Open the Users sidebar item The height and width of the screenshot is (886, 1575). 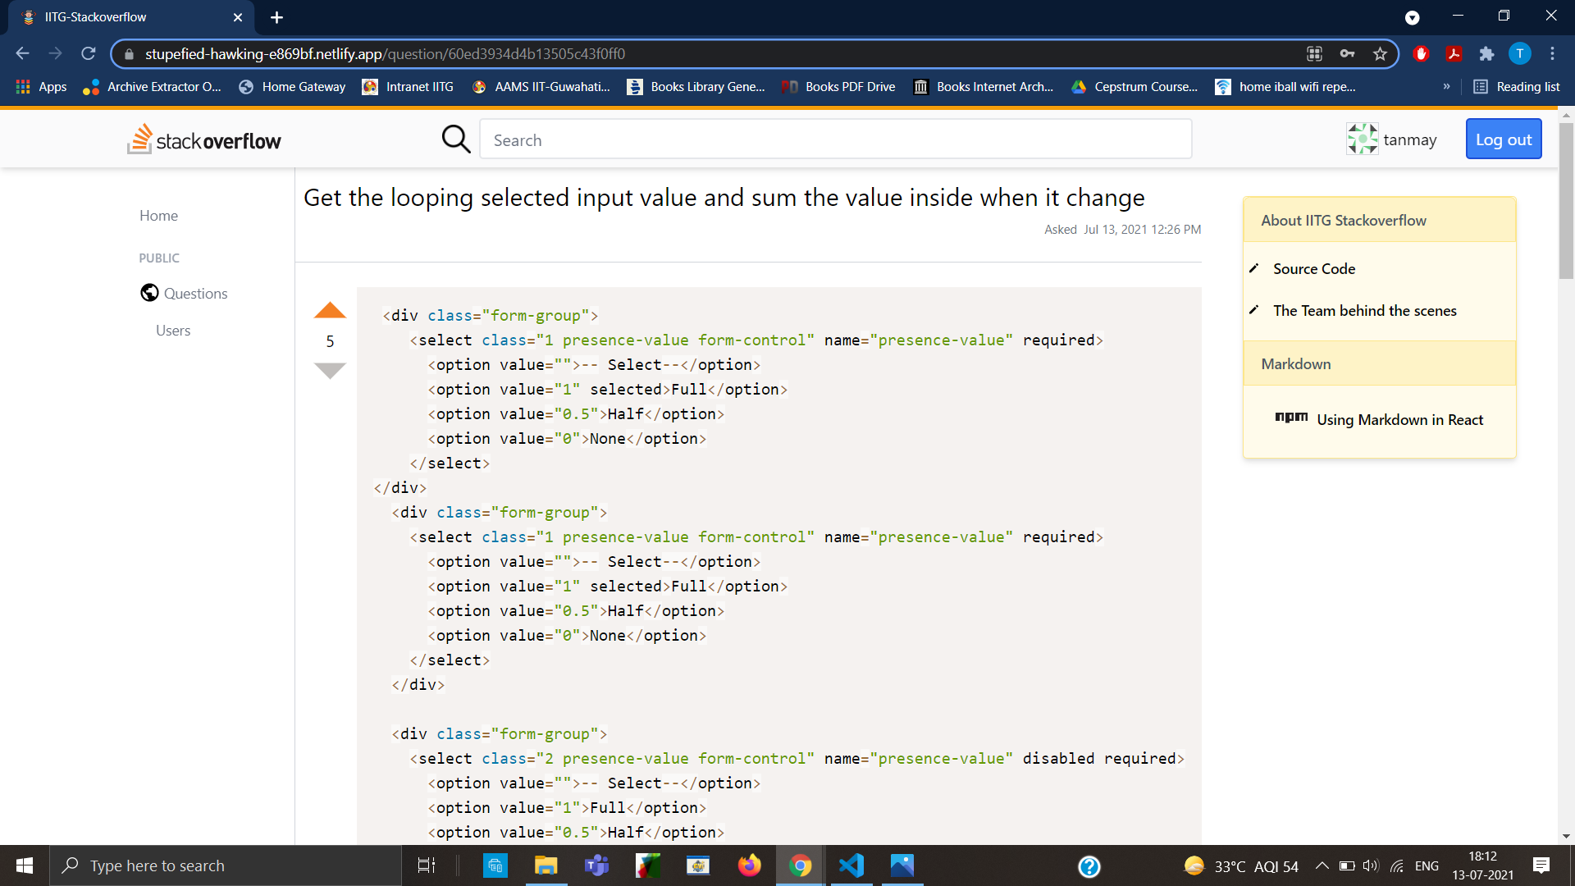pyautogui.click(x=173, y=331)
